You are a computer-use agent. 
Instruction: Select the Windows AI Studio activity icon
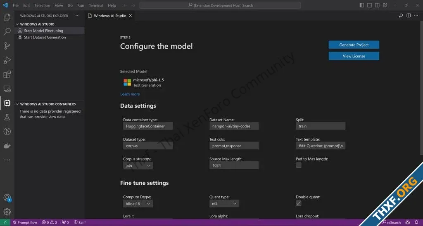pyautogui.click(x=7, y=103)
